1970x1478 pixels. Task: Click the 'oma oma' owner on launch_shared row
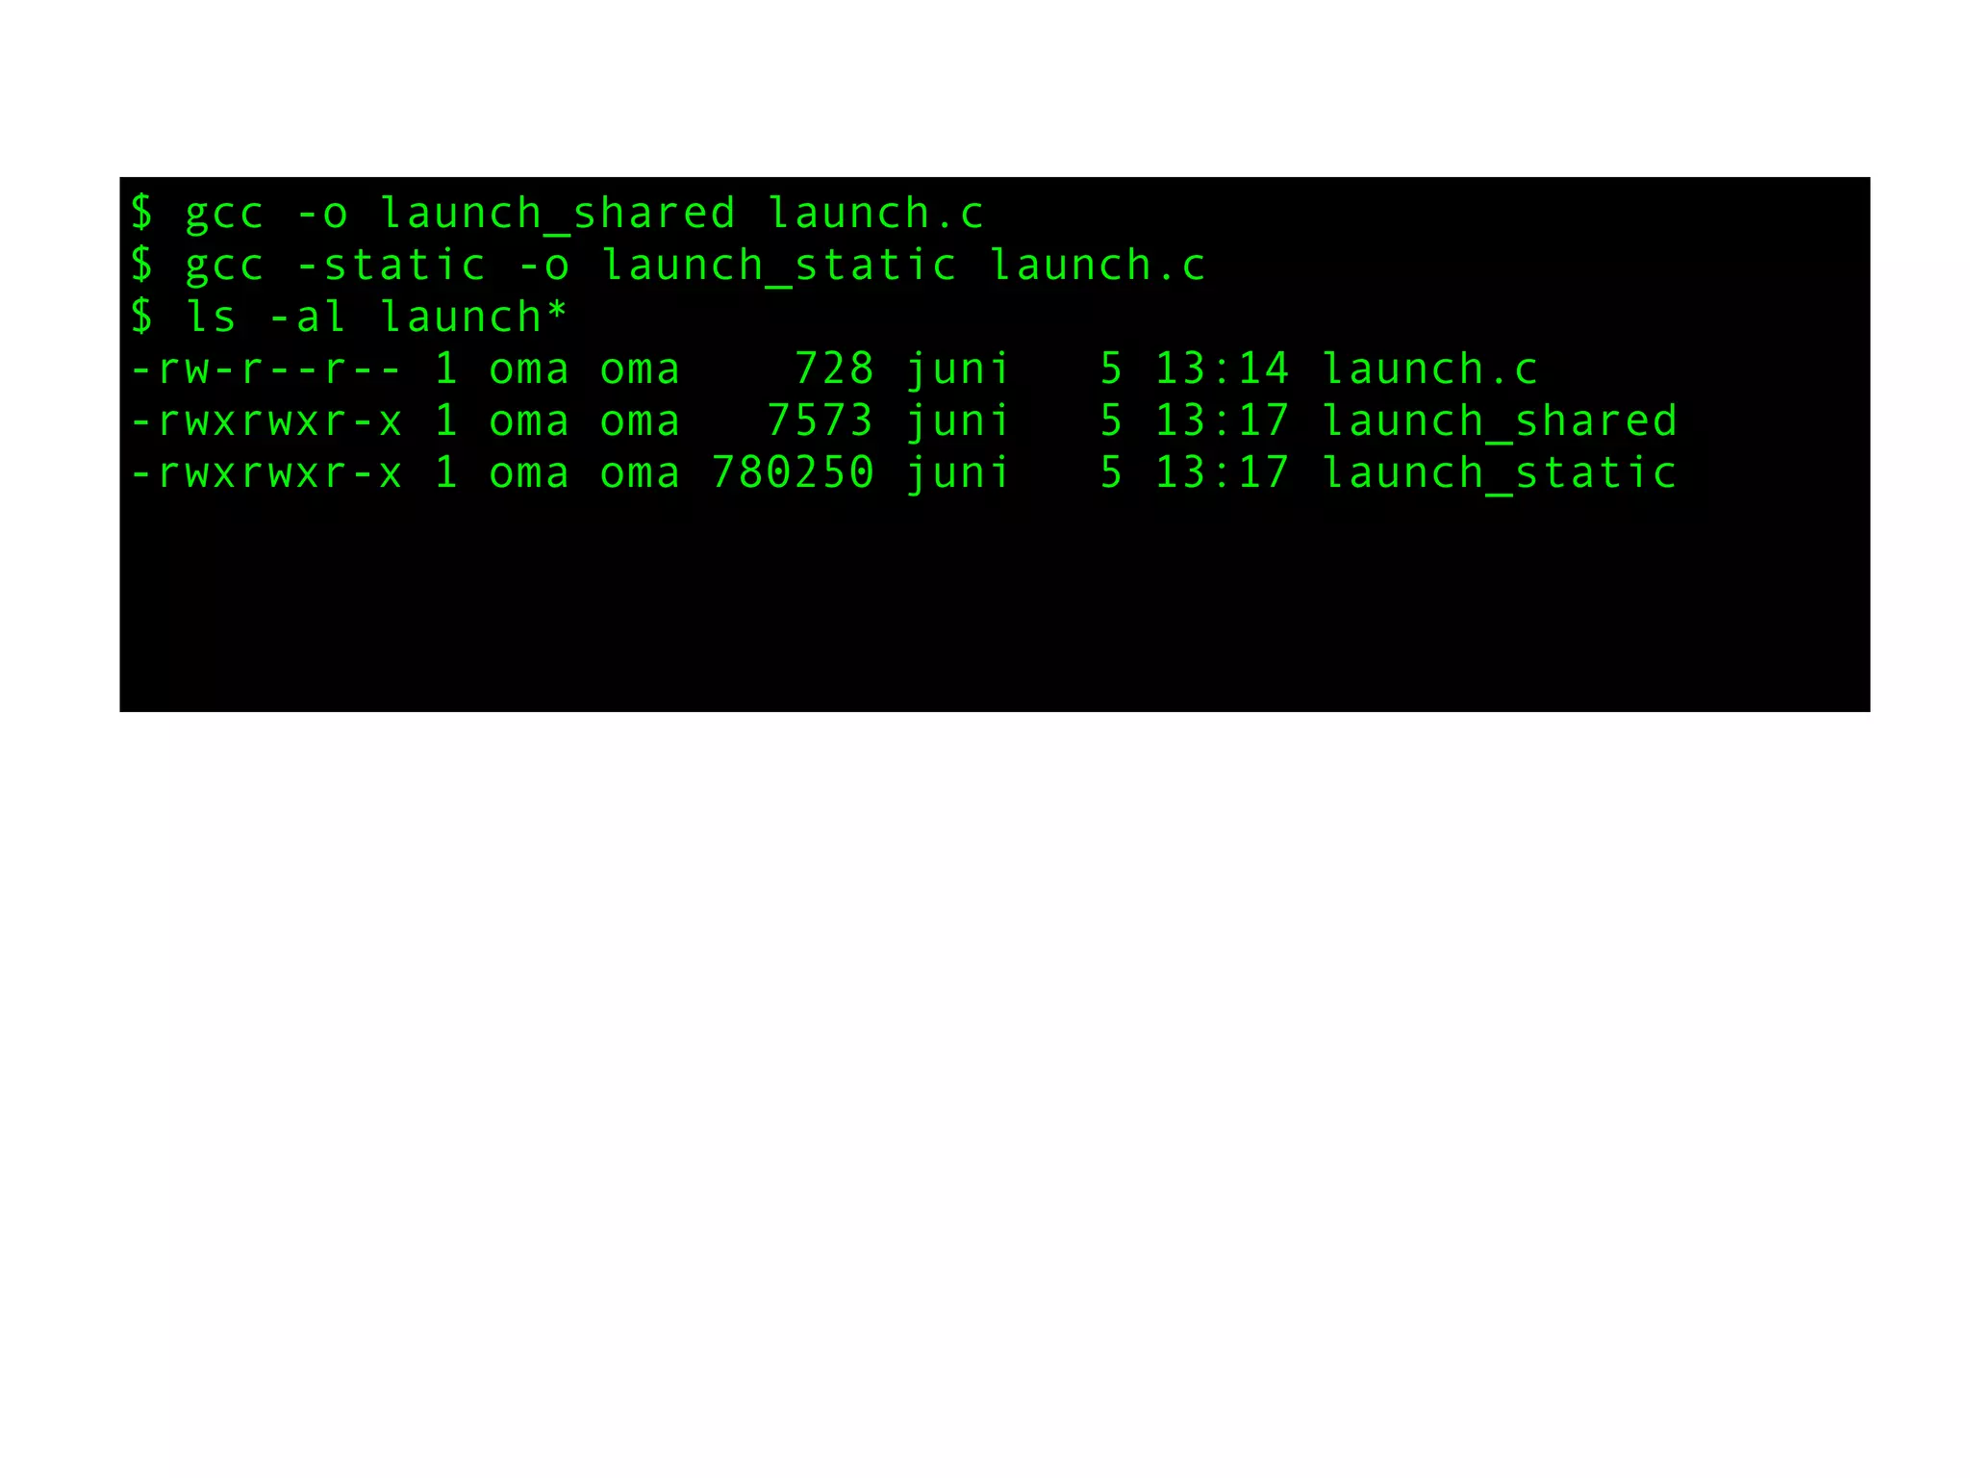click(x=584, y=421)
